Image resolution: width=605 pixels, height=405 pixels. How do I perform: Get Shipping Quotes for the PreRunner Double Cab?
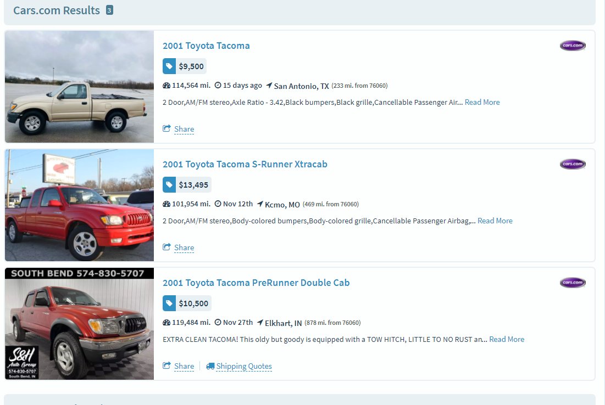[x=244, y=366]
